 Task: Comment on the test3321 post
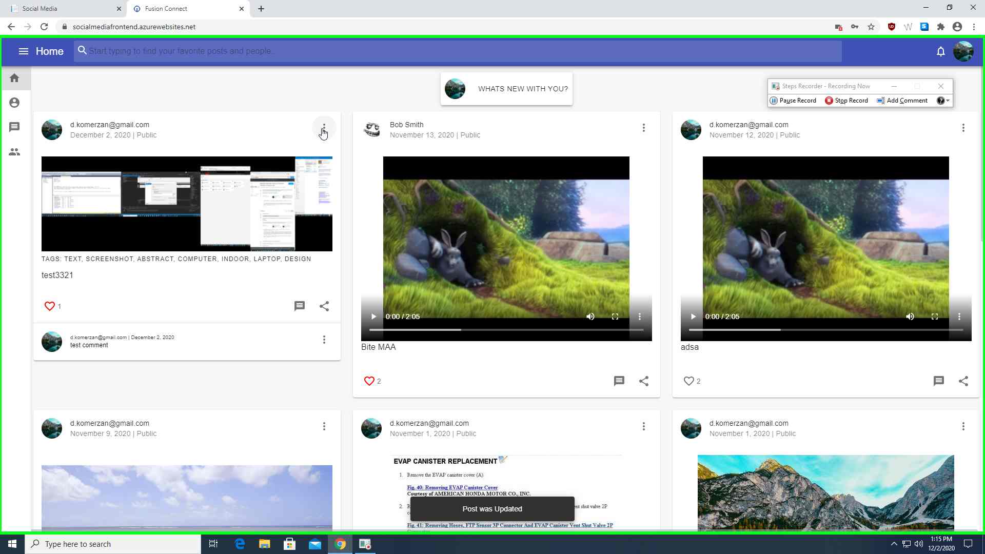(300, 306)
